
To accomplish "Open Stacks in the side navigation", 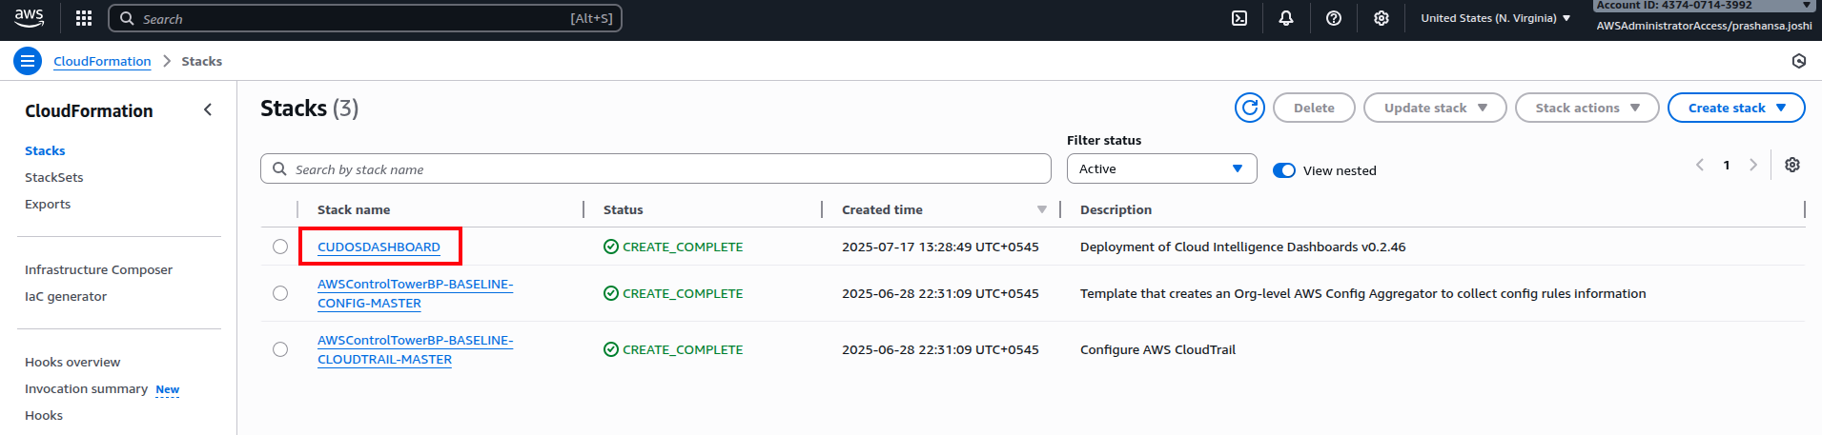I will (45, 150).
